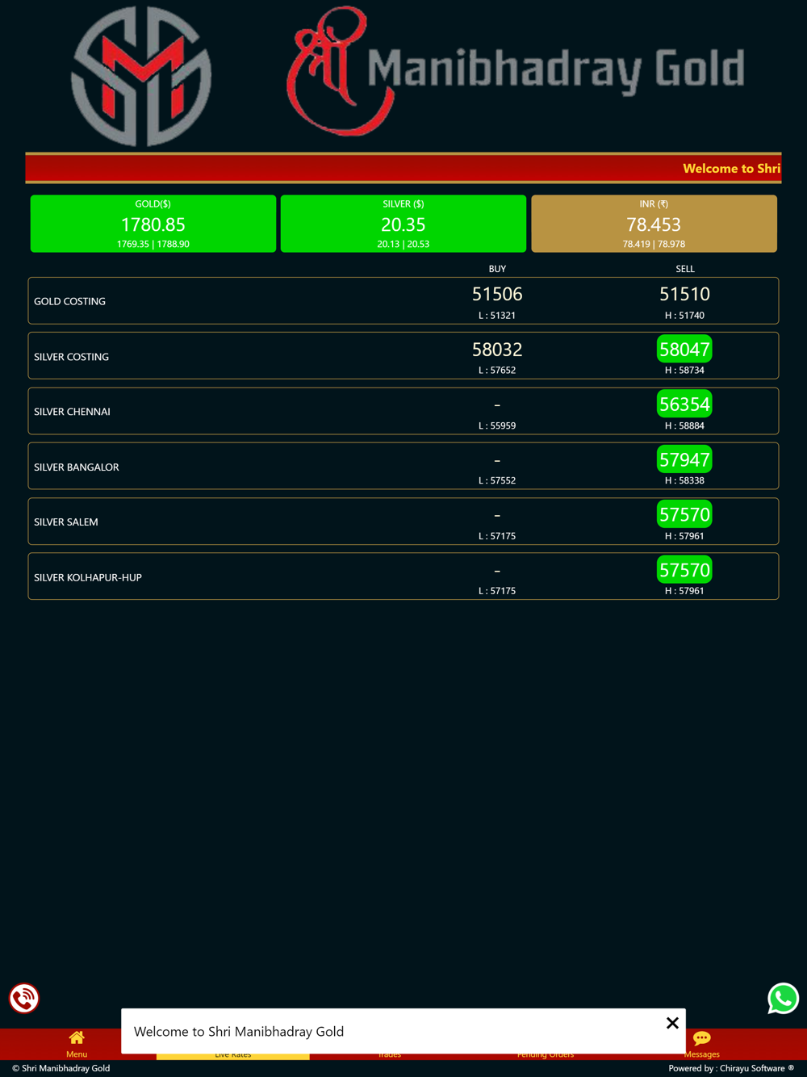Viewport: 807px width, 1077px height.
Task: Select the GOLD COSTING row label
Action: click(69, 301)
